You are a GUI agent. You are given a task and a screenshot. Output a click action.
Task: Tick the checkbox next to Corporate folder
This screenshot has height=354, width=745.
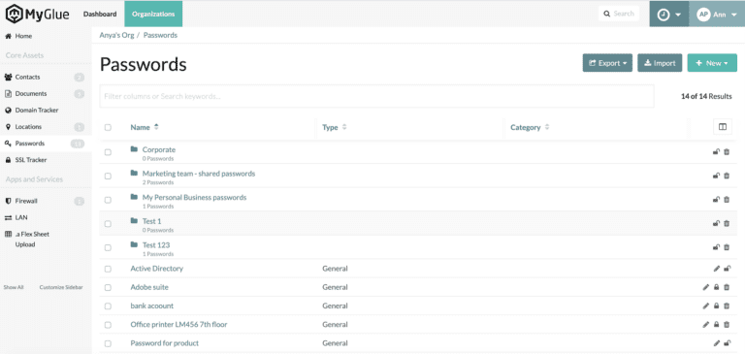108,152
